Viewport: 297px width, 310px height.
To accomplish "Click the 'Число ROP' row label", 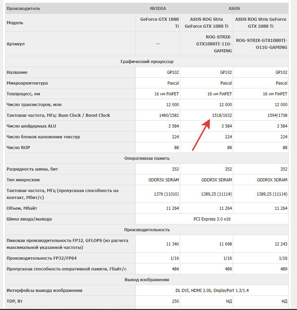I will [18, 147].
